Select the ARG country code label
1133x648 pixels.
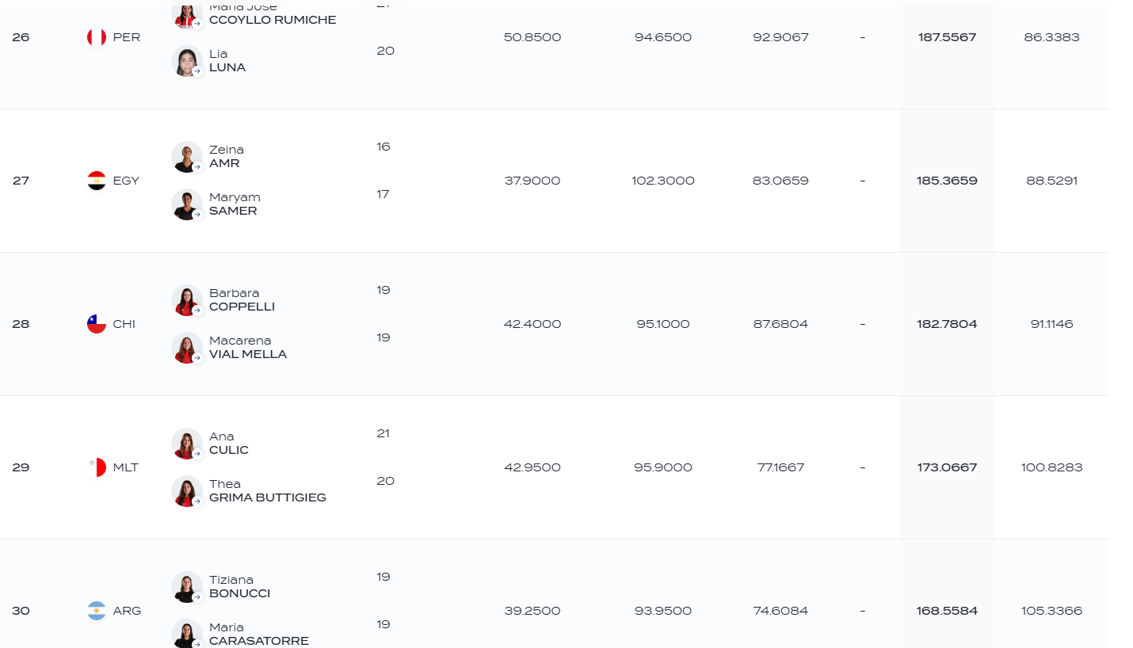(127, 611)
